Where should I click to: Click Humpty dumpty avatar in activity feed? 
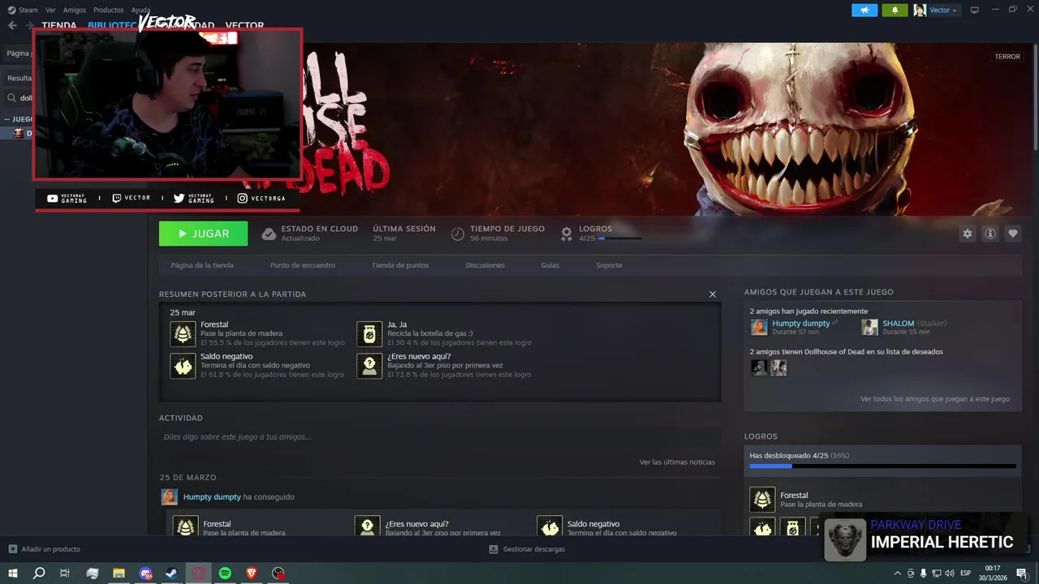(x=169, y=496)
